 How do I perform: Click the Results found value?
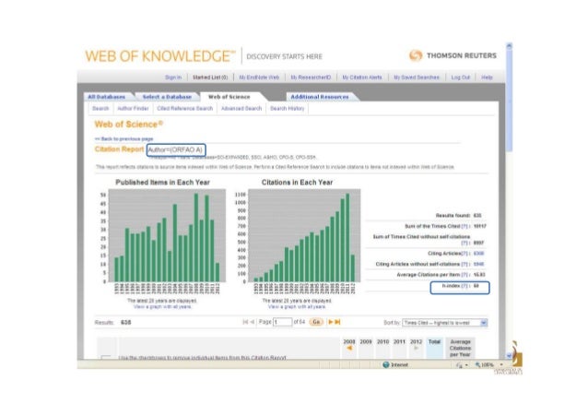[x=477, y=216]
